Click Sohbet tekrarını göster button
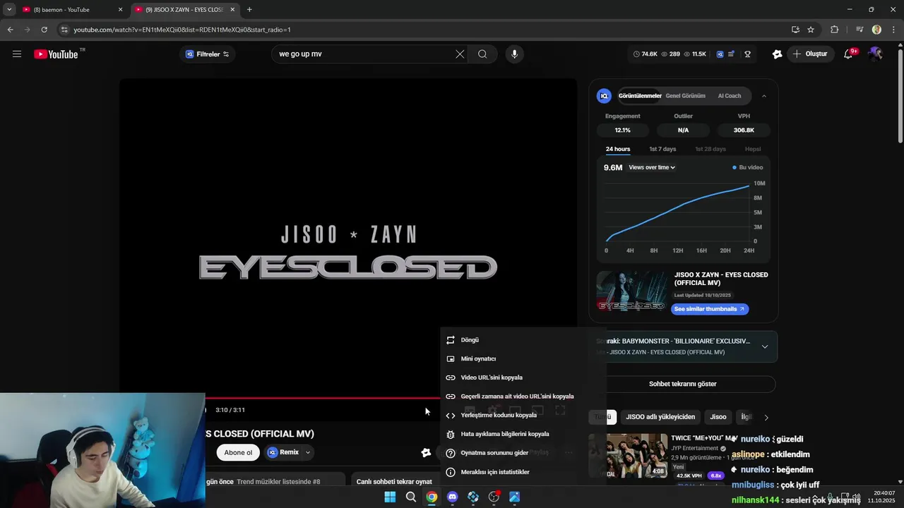The height and width of the screenshot is (508, 904). click(683, 384)
